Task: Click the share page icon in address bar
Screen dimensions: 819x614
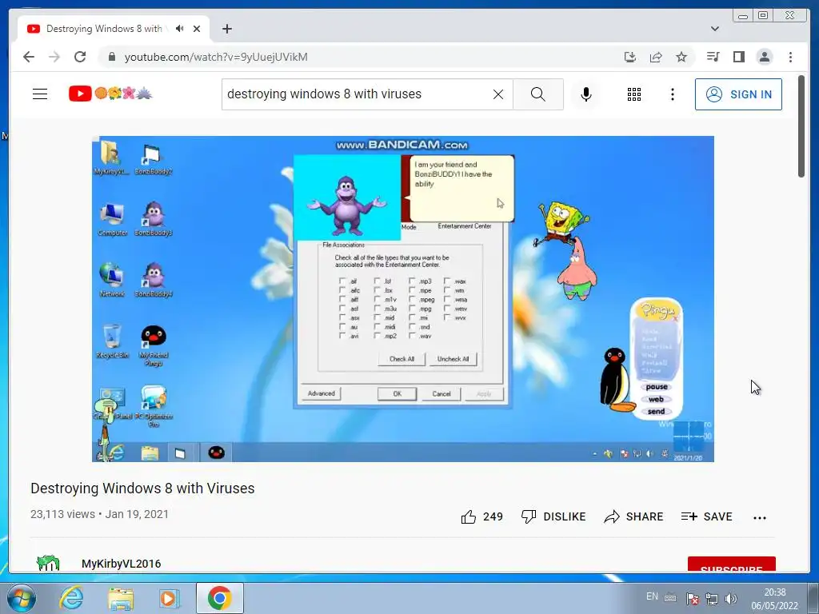Action: click(656, 57)
